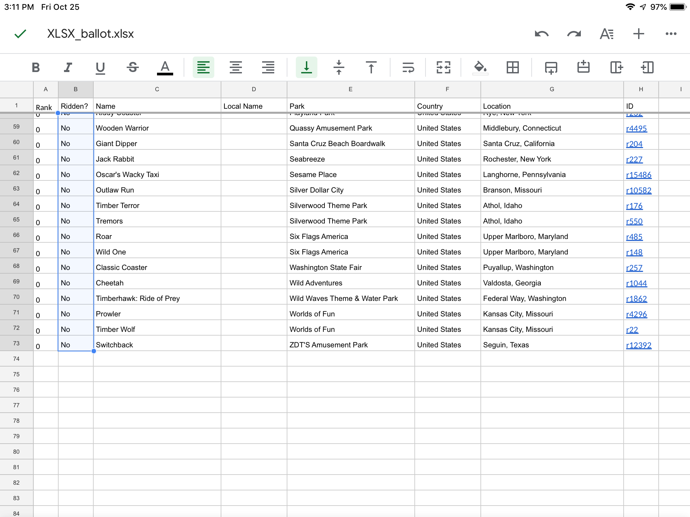
Task: Select column B header
Action: tap(76, 90)
